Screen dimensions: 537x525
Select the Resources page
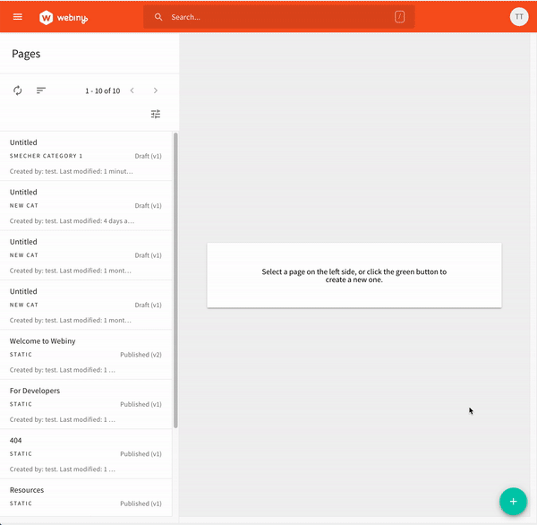[86, 498]
